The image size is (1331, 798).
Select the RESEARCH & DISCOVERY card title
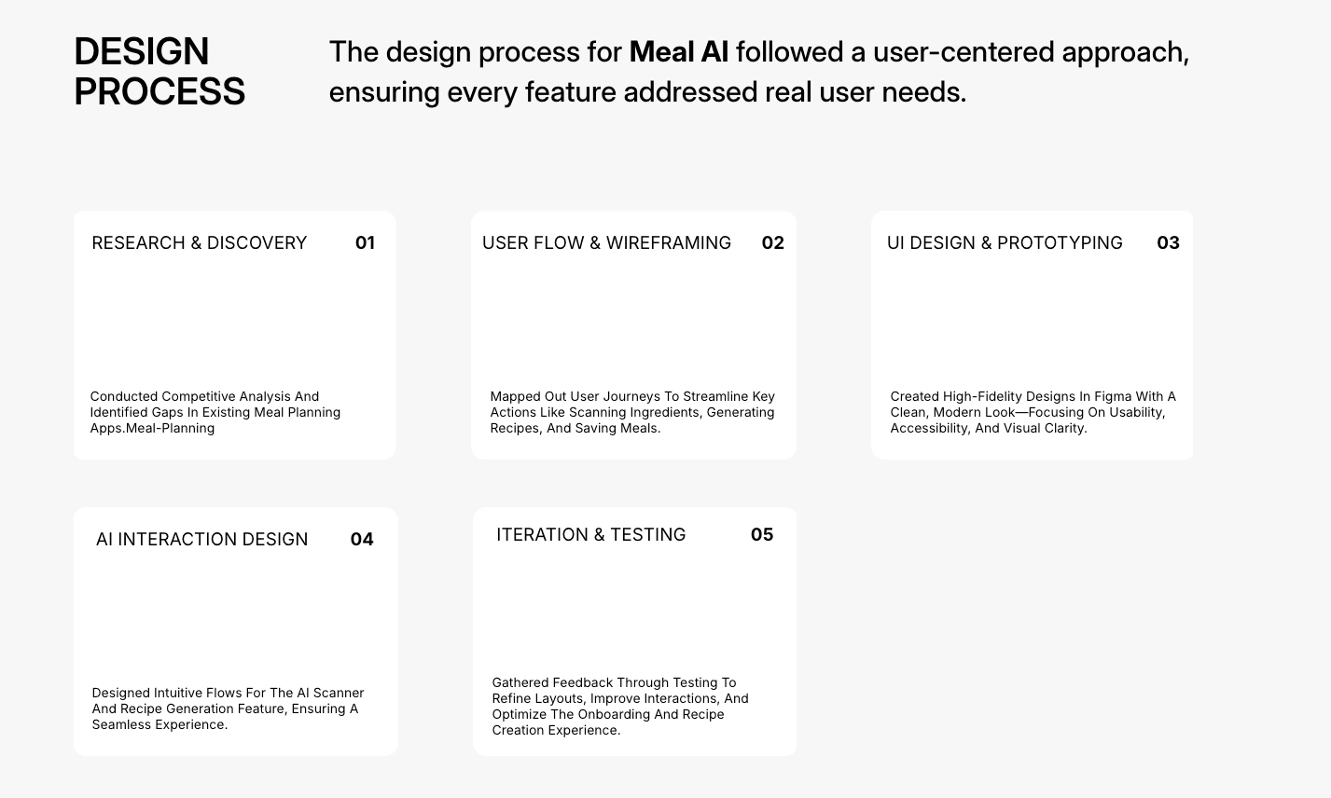pos(199,243)
